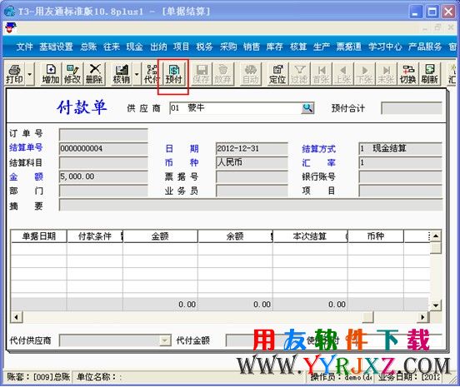Open the 核算 menu

tap(298, 47)
